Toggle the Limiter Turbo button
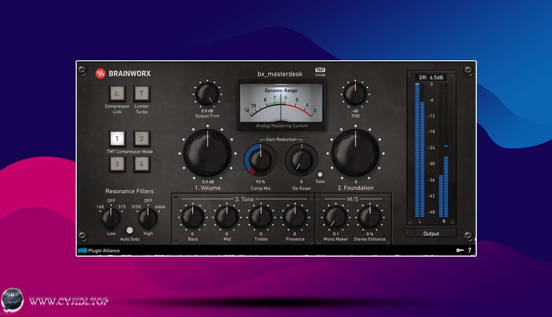 (x=142, y=94)
